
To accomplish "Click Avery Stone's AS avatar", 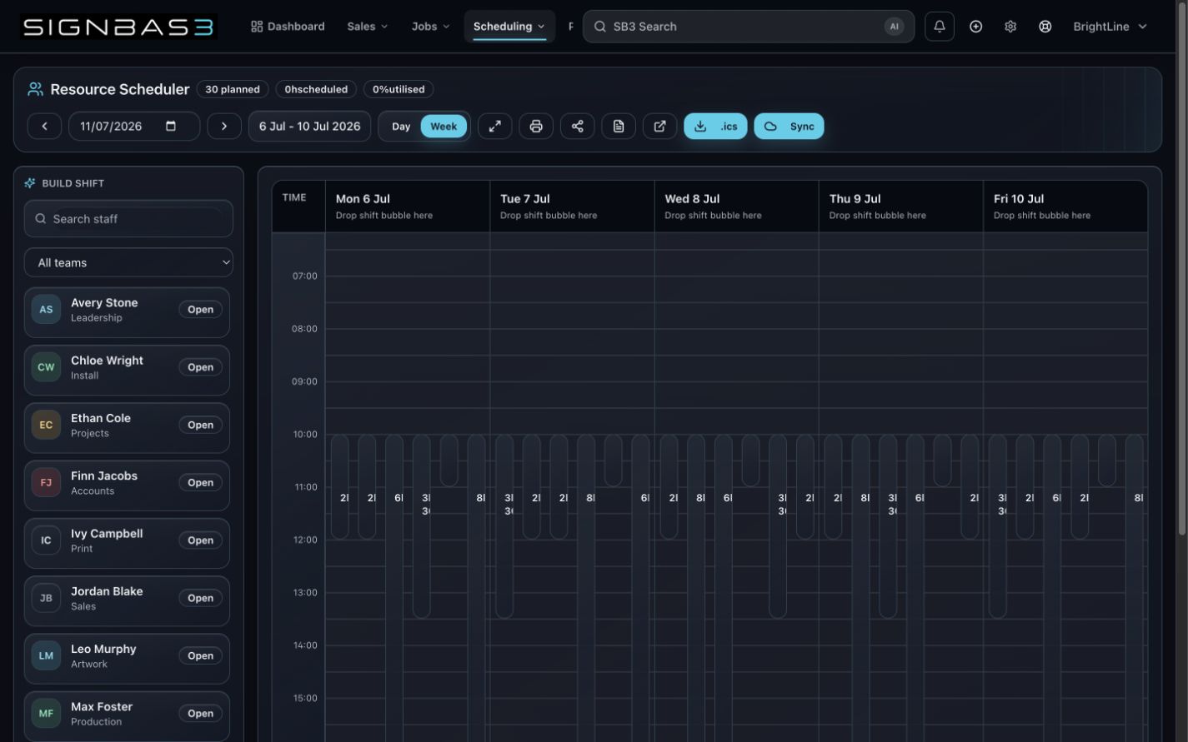I will coord(46,309).
